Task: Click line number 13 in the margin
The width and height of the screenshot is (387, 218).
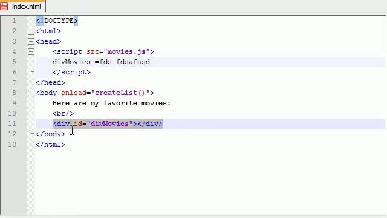Action: [12, 144]
